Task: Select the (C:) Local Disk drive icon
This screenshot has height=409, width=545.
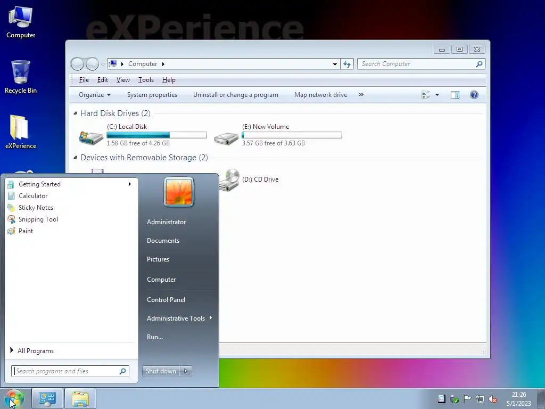Action: click(91, 137)
